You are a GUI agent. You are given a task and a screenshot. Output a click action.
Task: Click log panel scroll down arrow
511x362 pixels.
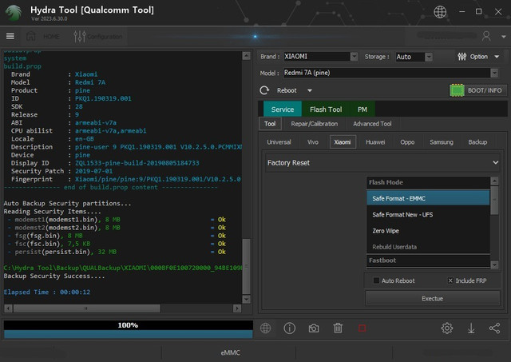[x=247, y=299]
